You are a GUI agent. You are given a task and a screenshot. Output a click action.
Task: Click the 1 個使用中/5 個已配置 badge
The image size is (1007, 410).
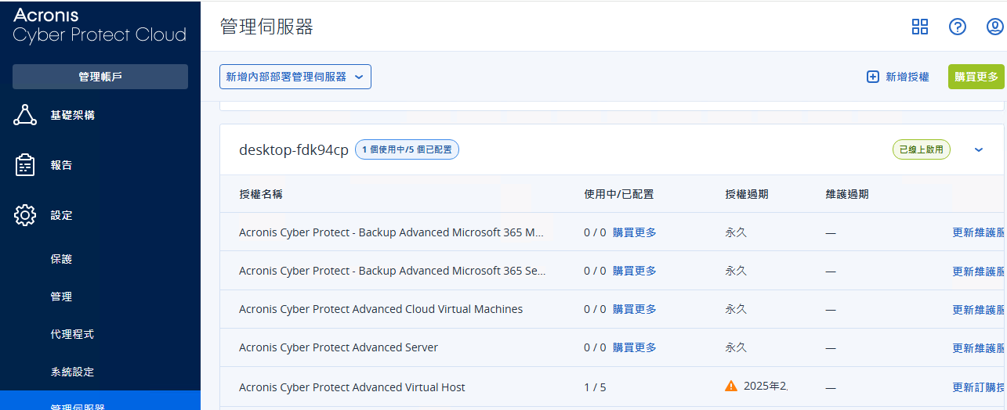407,149
